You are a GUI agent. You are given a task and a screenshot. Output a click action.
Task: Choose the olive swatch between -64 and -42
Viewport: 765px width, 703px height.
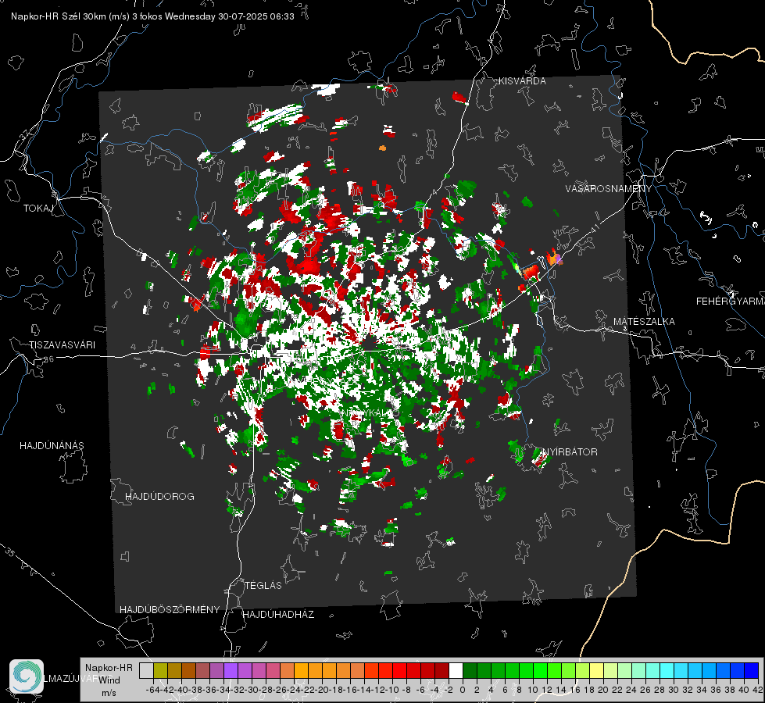coord(160,670)
